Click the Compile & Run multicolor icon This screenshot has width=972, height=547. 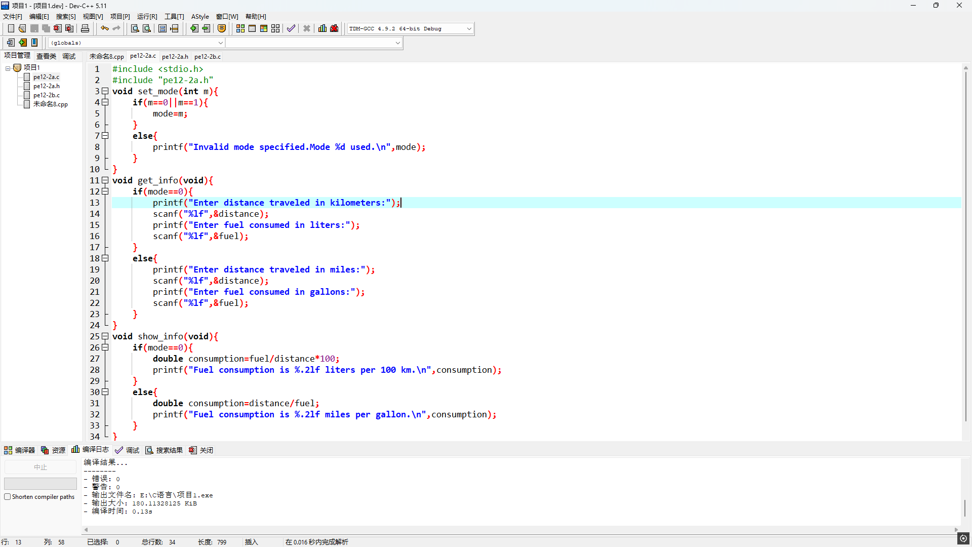[264, 29]
